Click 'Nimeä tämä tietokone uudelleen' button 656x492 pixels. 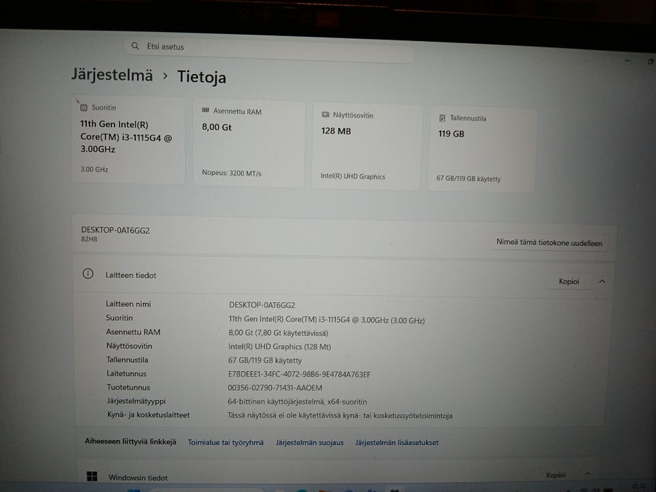[x=549, y=243]
